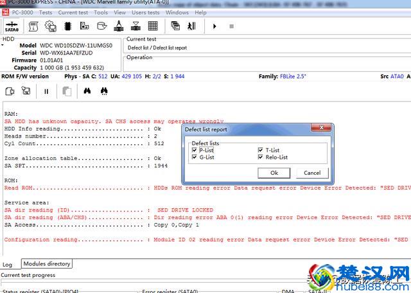The image size is (411, 293).
Task: Toggle the Relo-List checkbox
Action: click(x=261, y=157)
